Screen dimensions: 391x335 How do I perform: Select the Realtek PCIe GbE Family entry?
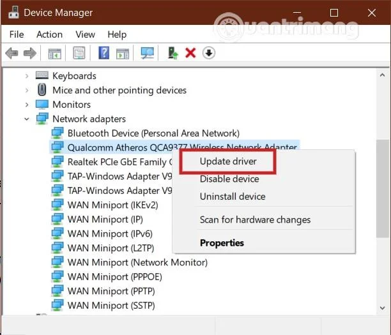click(x=119, y=162)
